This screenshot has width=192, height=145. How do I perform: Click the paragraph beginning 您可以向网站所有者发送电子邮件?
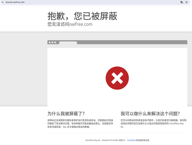click(x=154, y=124)
